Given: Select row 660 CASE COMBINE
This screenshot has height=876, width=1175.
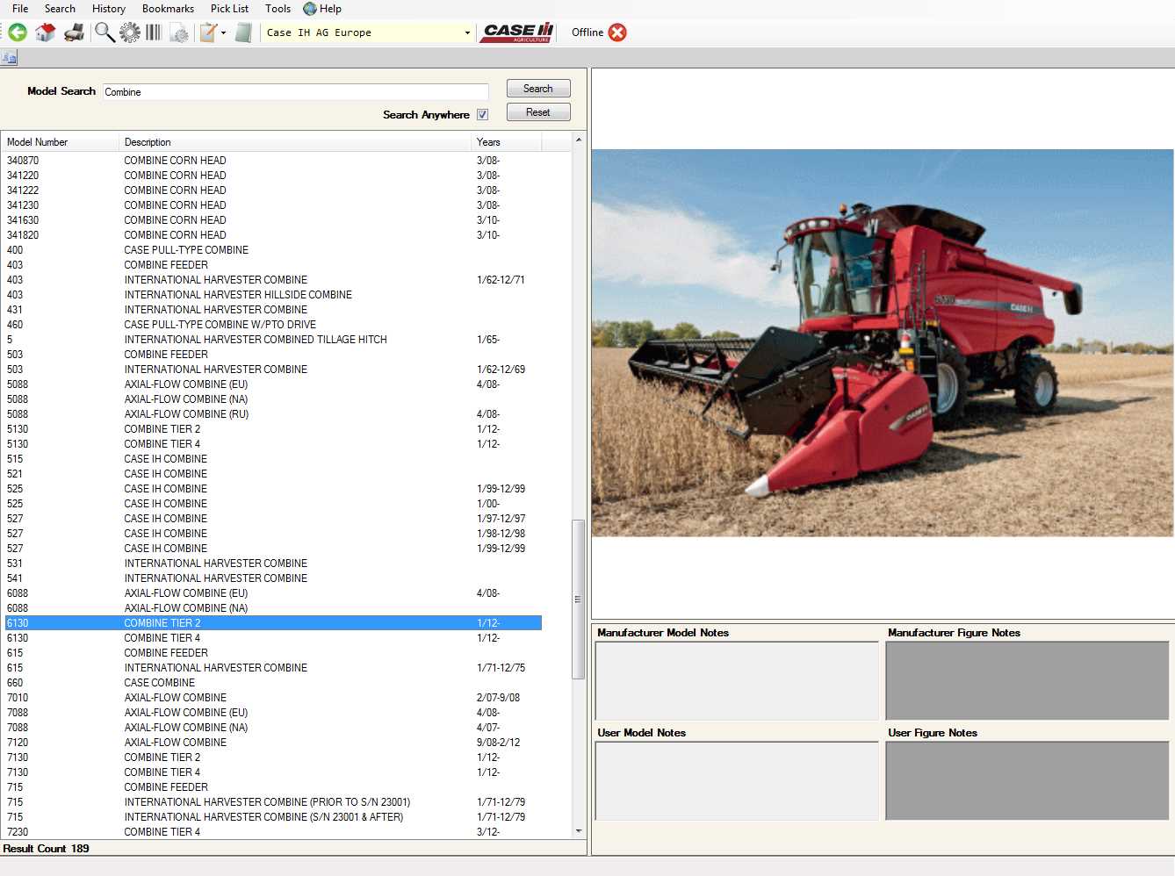Looking at the screenshot, I should click(272, 683).
